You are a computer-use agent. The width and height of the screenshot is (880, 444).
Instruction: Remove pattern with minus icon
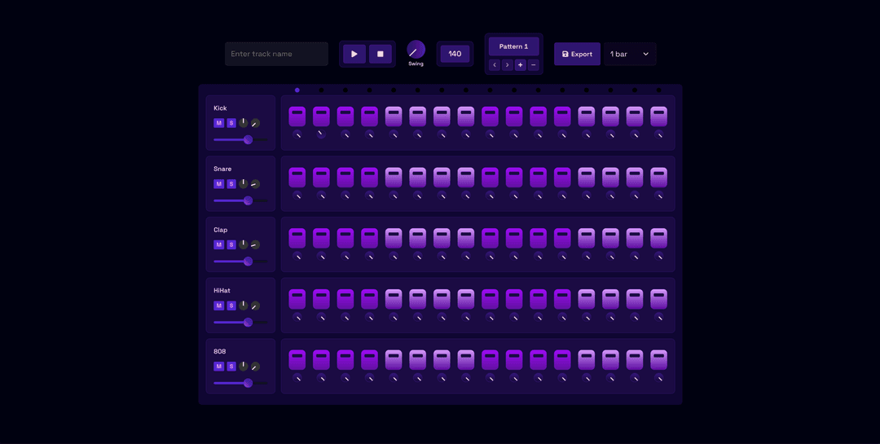point(534,65)
